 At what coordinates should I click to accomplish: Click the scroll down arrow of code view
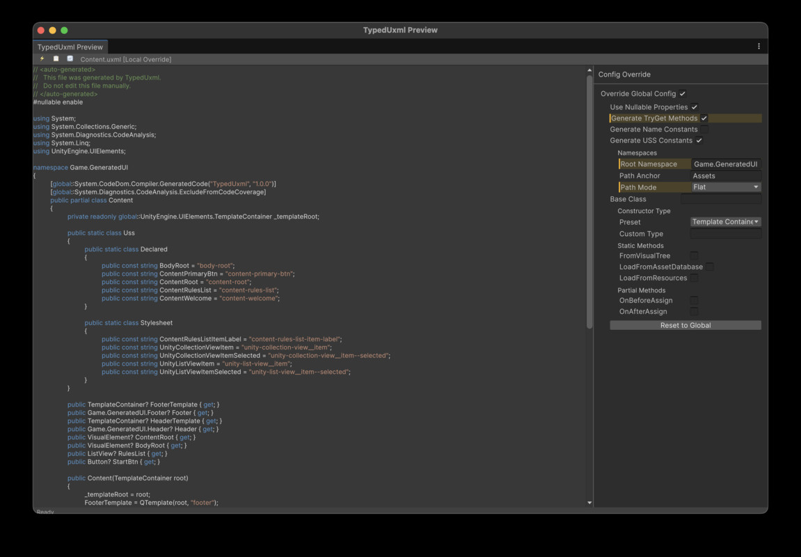[x=589, y=503]
